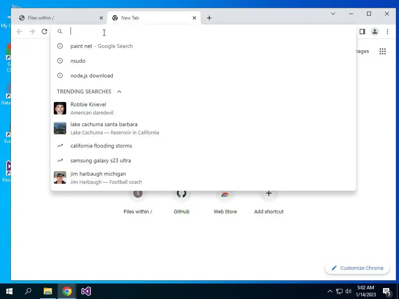
Task: Pick the node.js download suggestion
Action: tap(203, 76)
